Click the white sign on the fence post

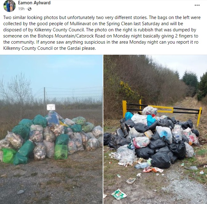click(51, 107)
